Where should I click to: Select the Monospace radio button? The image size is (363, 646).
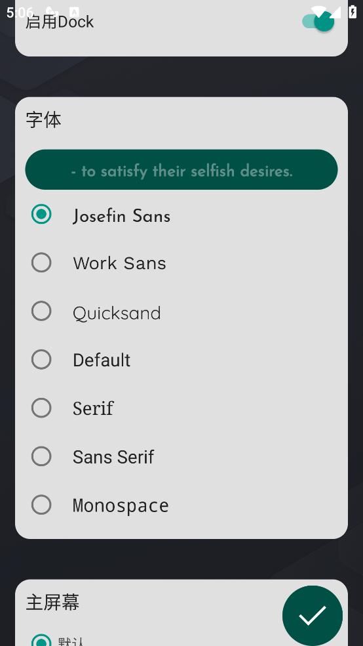click(41, 505)
